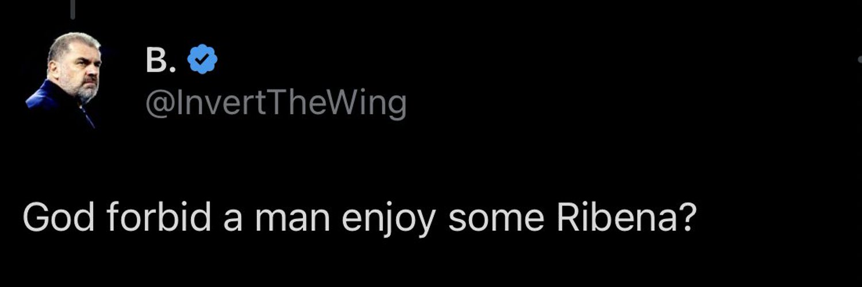Click the tweet text about Ribena
Image resolution: width=862 pixels, height=287 pixels.
[x=359, y=220]
